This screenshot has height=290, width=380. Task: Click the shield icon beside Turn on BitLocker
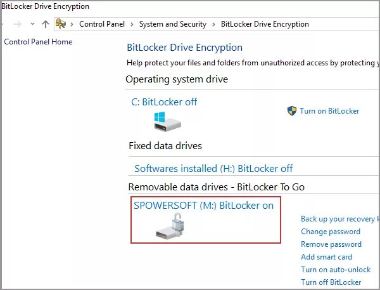[292, 111]
